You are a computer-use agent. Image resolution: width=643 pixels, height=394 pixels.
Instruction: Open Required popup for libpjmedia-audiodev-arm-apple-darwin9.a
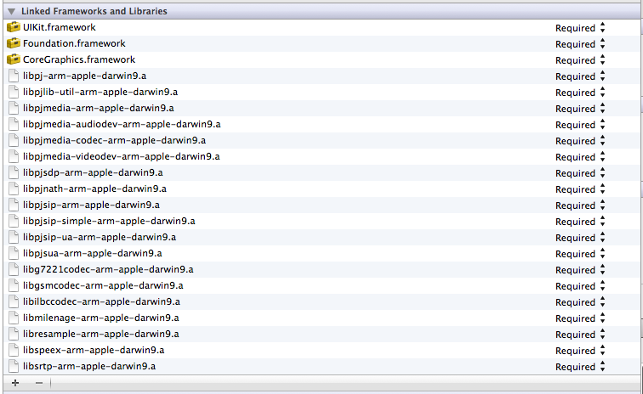pos(580,125)
